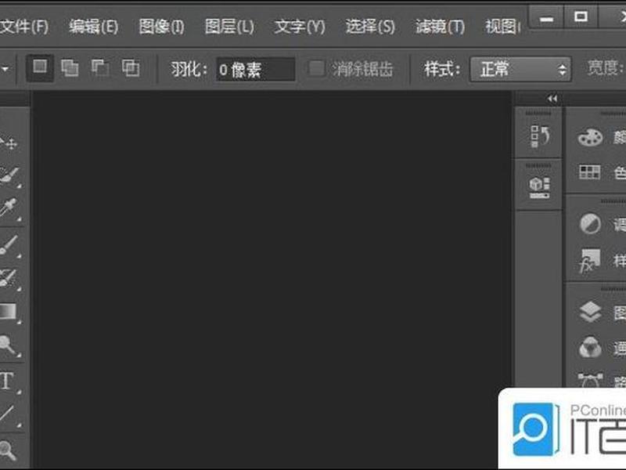This screenshot has width=626, height=470.
Task: Open the Adjustments panel icon
Action: (590, 224)
